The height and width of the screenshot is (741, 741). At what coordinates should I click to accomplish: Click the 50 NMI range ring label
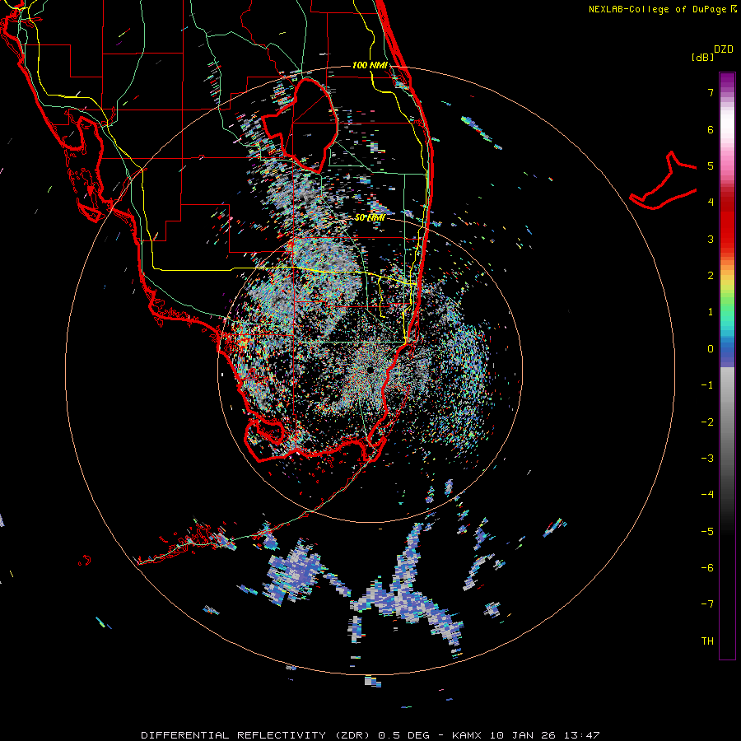(370, 218)
